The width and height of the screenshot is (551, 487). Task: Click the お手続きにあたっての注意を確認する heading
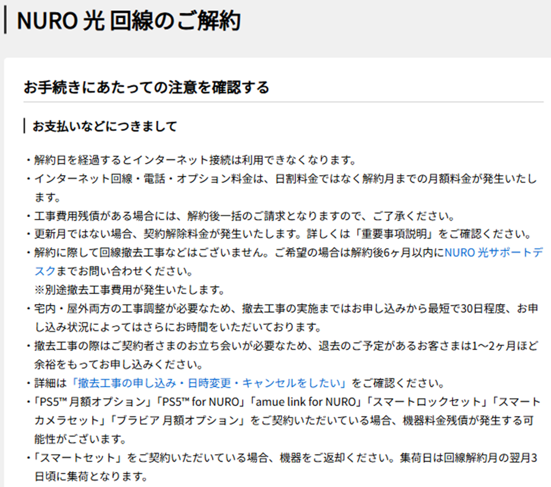146,87
